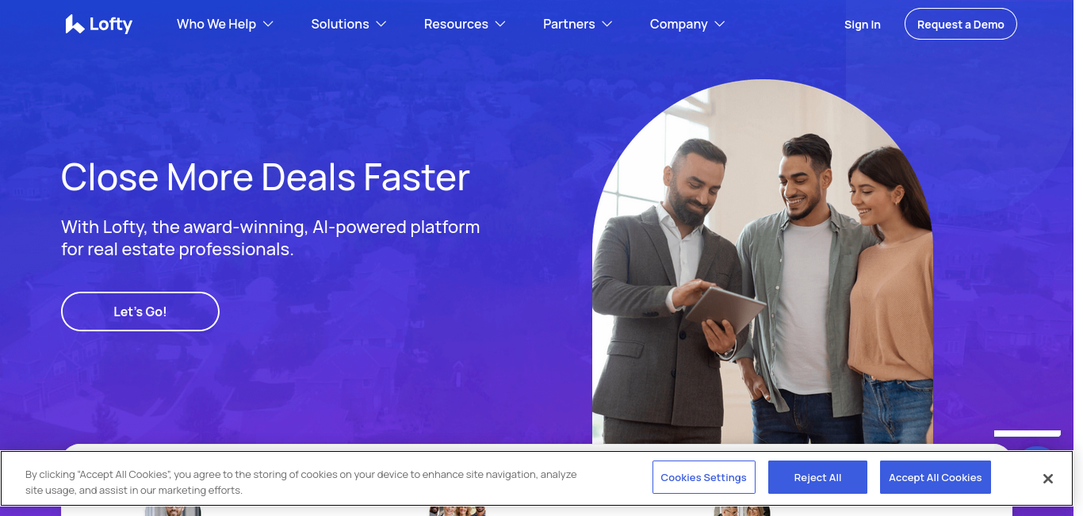Open the Who We Help menu
Screen dimensions: 1083x516
(216, 25)
